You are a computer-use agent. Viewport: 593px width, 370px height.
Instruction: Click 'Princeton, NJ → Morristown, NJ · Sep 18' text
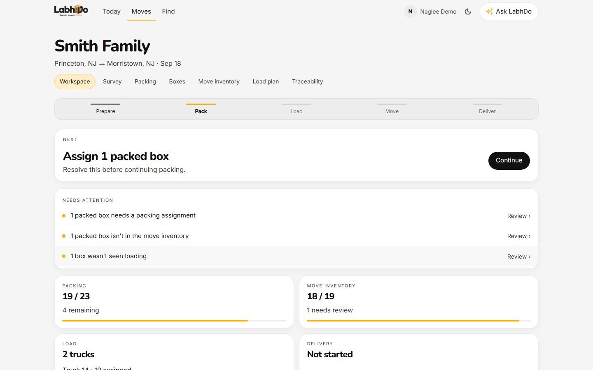118,63
